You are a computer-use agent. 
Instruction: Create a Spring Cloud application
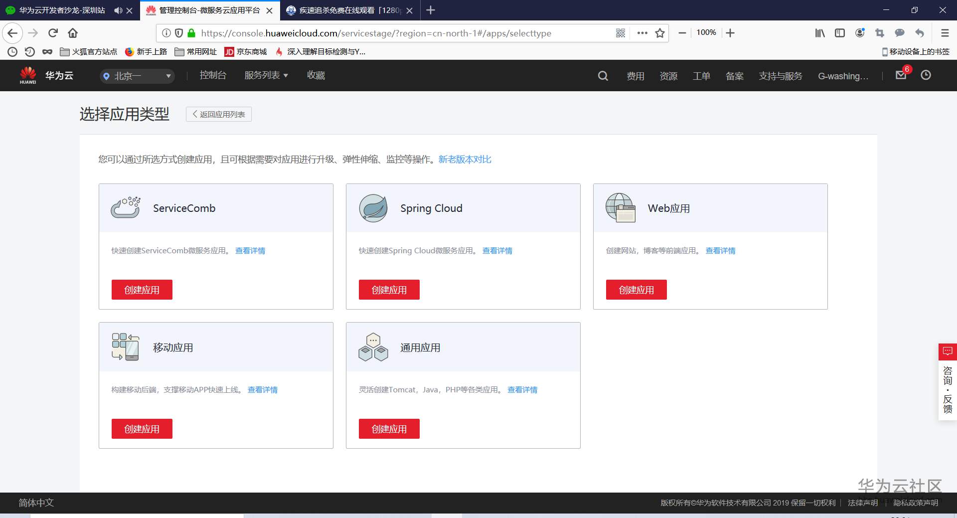(x=389, y=290)
